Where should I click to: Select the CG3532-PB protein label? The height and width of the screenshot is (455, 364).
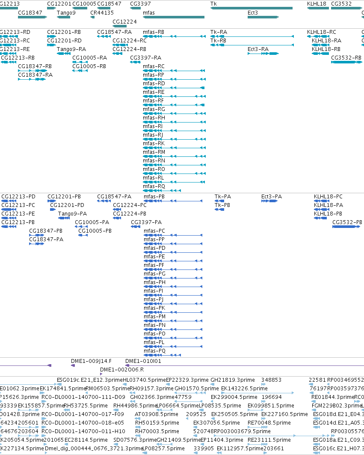pos(347,222)
